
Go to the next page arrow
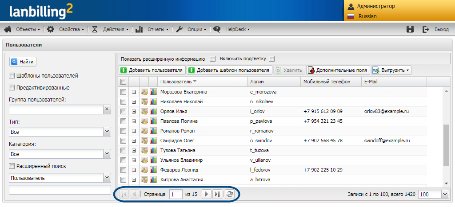(x=206, y=194)
